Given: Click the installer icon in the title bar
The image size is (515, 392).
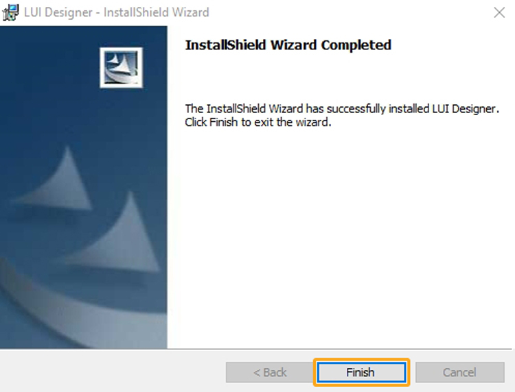Looking at the screenshot, I should 10,12.
